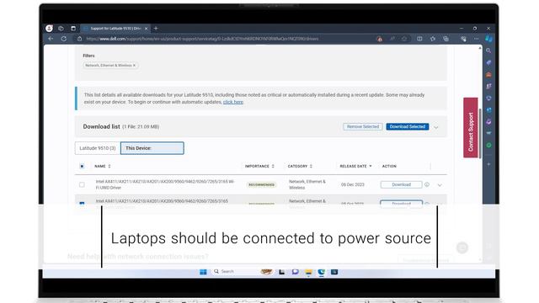Viewport: 539px width, 303px height.
Task: Click the sidebar search icon
Action: pos(488,50)
